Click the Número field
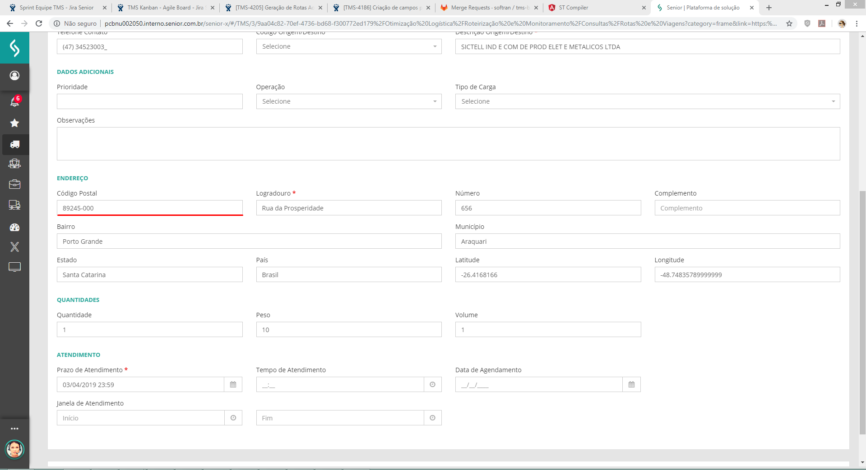The width and height of the screenshot is (866, 470). (548, 208)
